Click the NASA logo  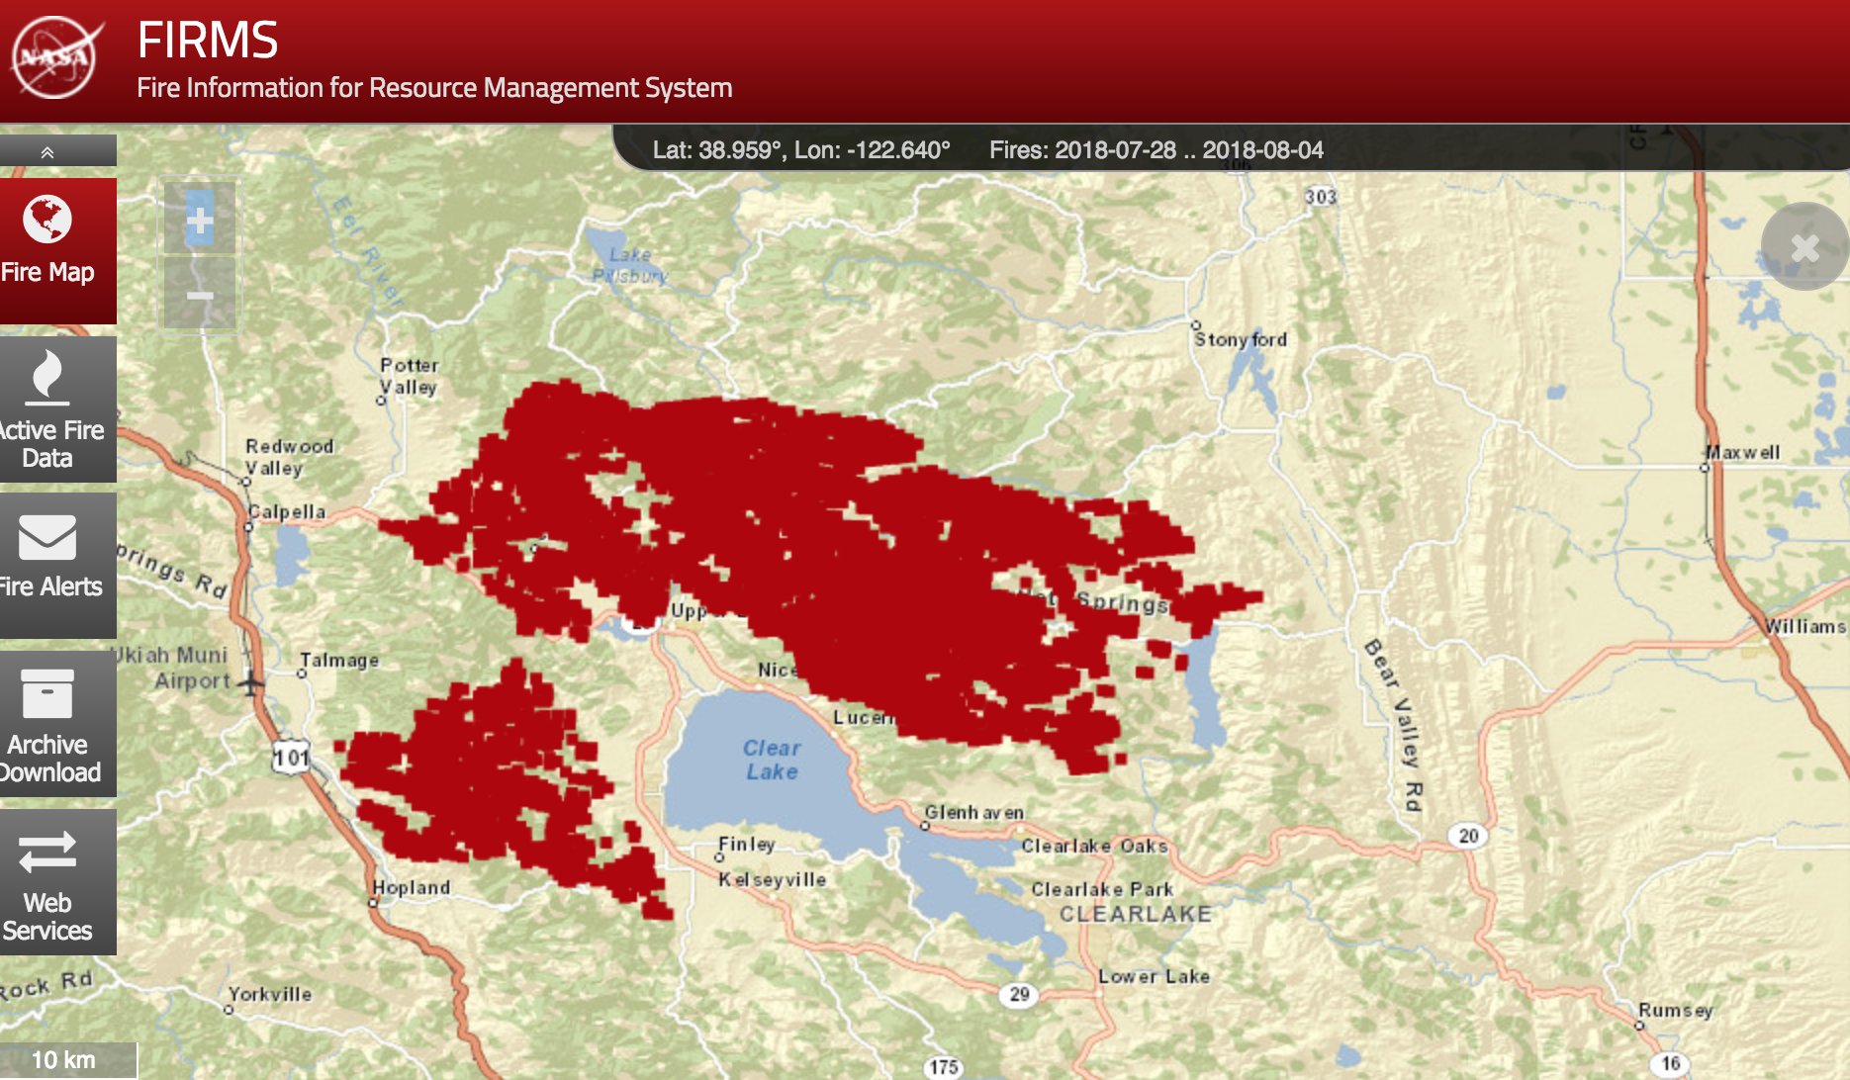[56, 58]
